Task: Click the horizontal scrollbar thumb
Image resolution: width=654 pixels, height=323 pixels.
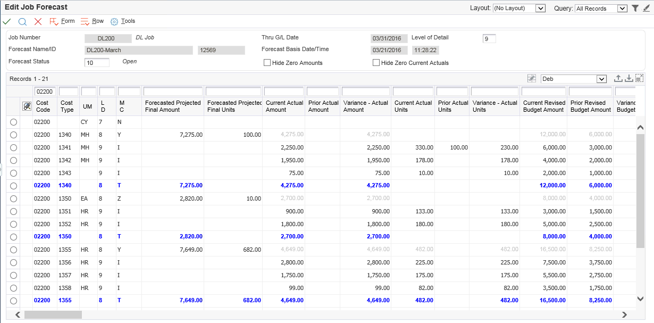Action: point(53,314)
